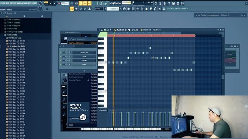
Task: Select the Serum channel button in channel rack
Action: point(84,53)
